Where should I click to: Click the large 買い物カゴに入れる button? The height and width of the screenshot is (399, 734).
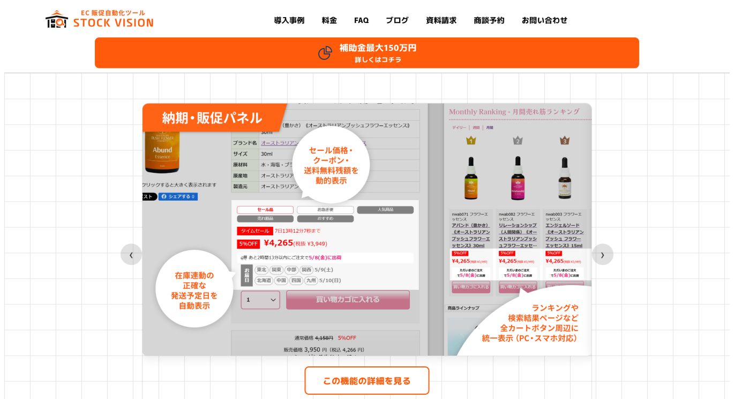(348, 300)
